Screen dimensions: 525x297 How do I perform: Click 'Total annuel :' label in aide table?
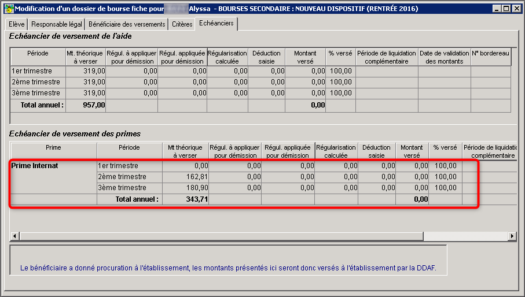point(42,105)
